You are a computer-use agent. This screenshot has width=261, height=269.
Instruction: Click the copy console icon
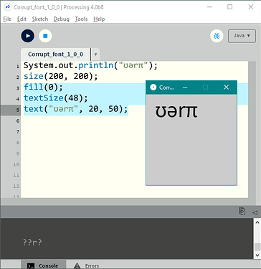(242, 212)
